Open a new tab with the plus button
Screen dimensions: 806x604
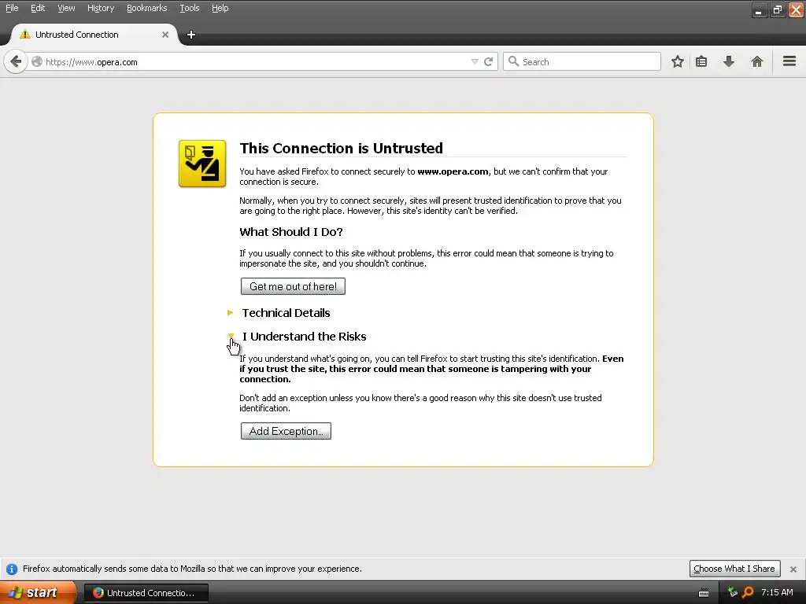click(191, 35)
